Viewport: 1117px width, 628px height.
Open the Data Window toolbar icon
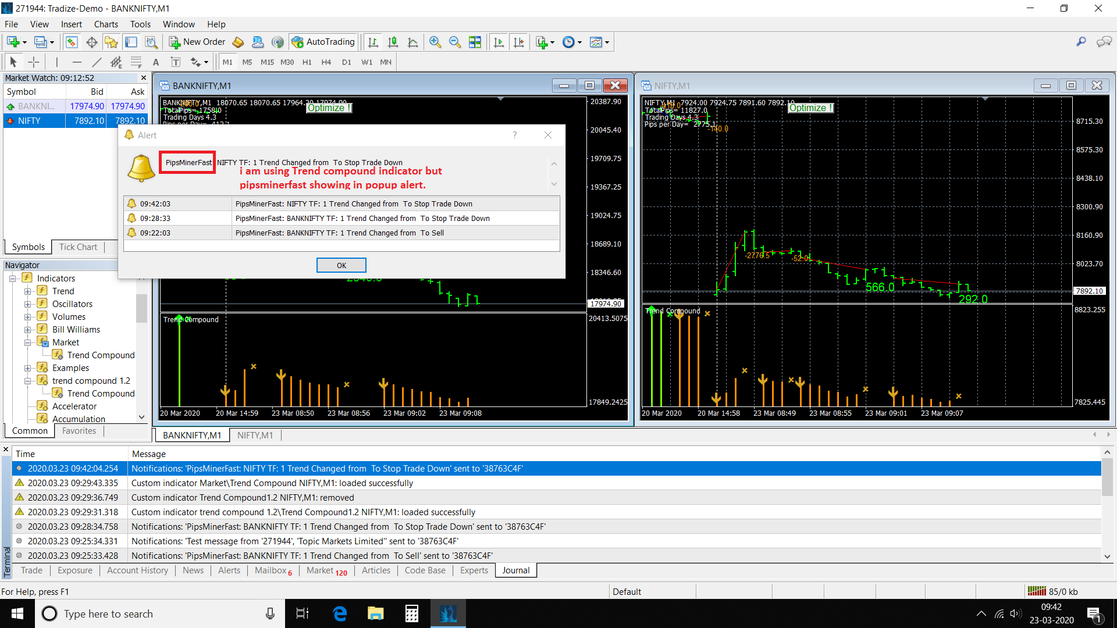[91, 42]
